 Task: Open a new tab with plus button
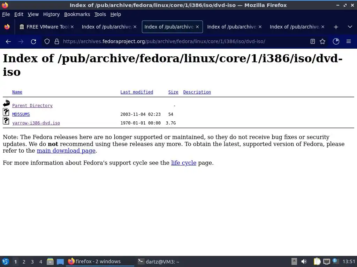click(336, 27)
